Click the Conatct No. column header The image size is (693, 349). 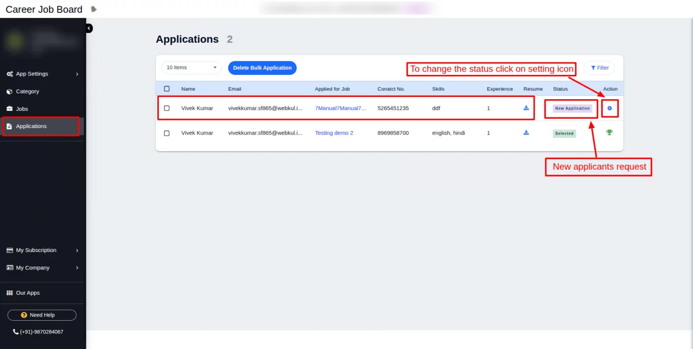pos(391,89)
